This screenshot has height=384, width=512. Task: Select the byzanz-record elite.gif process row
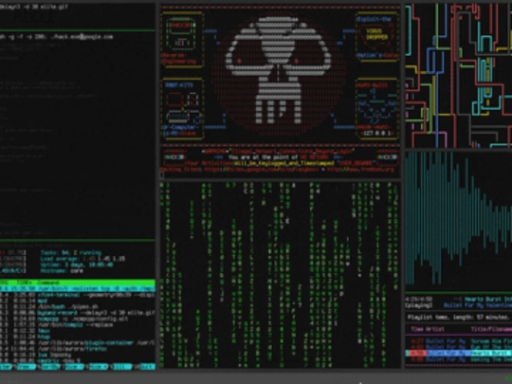click(x=78, y=313)
